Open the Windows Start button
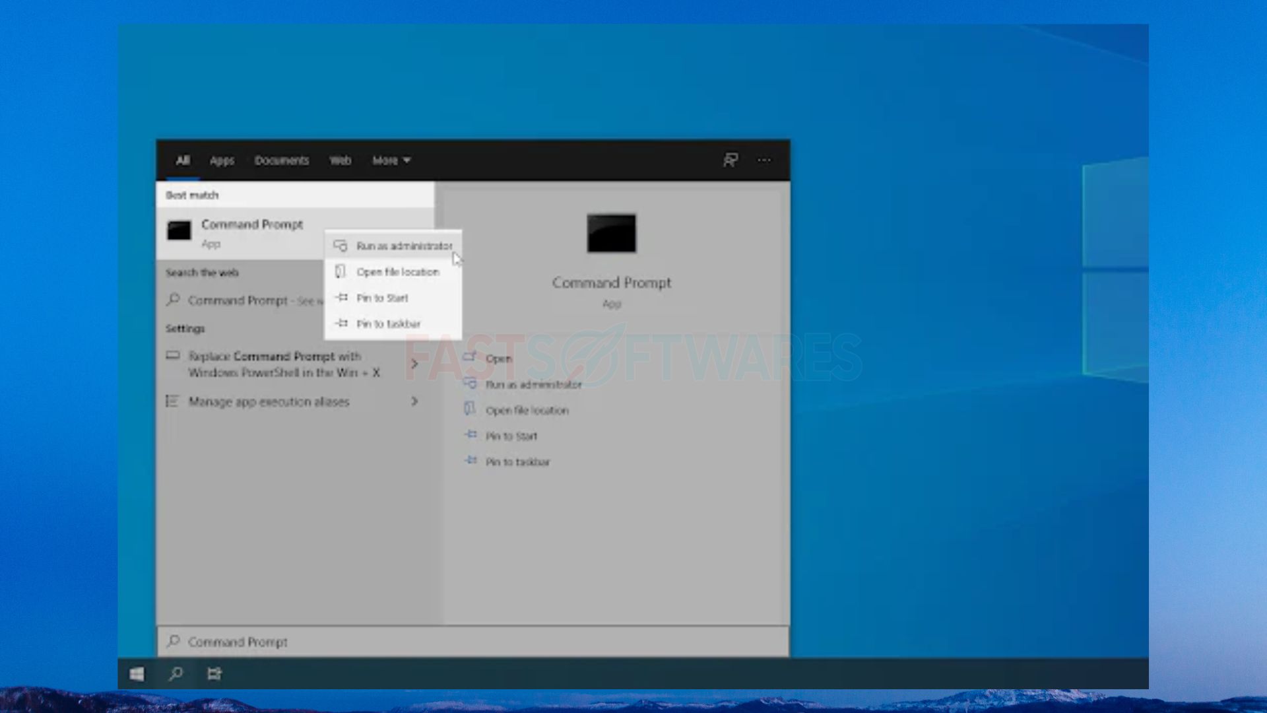Viewport: 1267px width, 713px height. (137, 673)
